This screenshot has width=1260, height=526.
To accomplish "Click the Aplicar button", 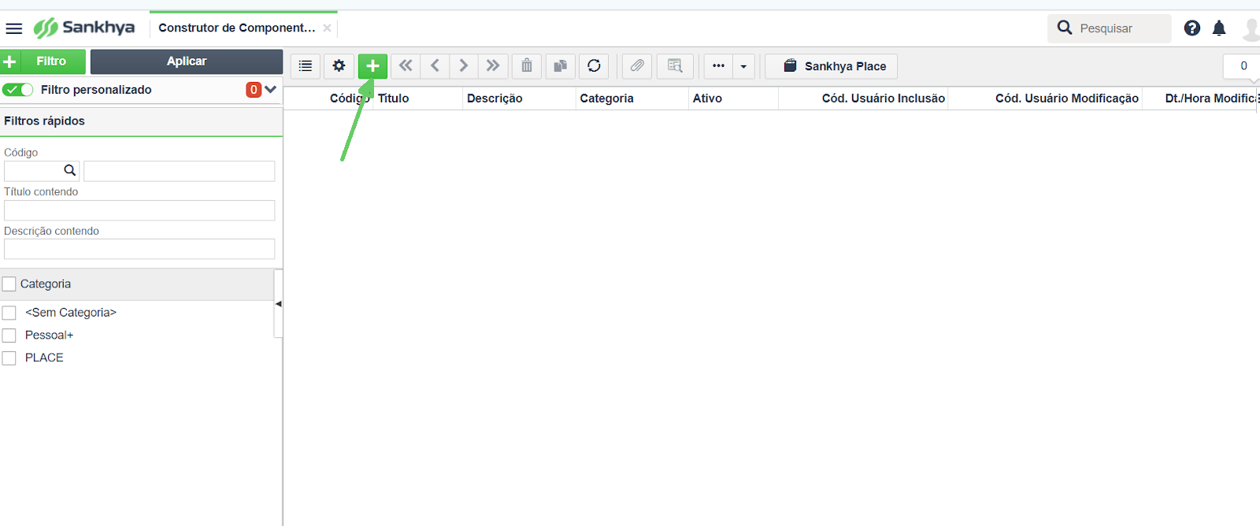I will (x=187, y=61).
